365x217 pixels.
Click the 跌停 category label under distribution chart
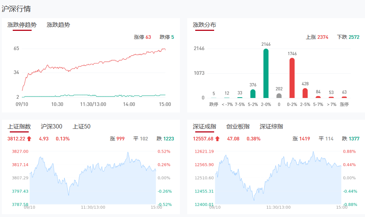[214, 105]
